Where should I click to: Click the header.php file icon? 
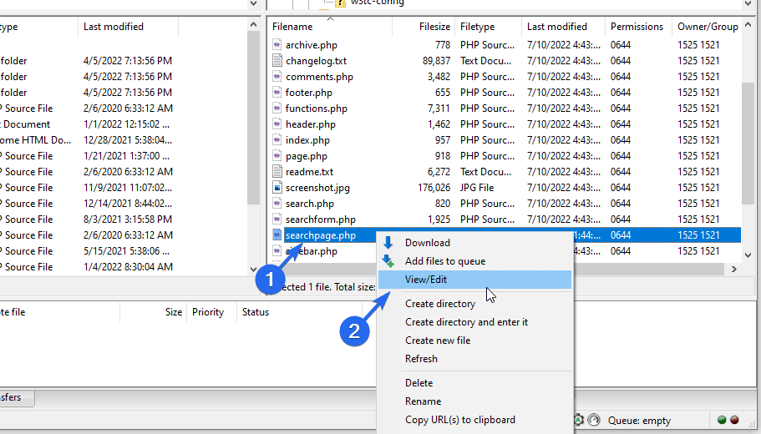[277, 124]
